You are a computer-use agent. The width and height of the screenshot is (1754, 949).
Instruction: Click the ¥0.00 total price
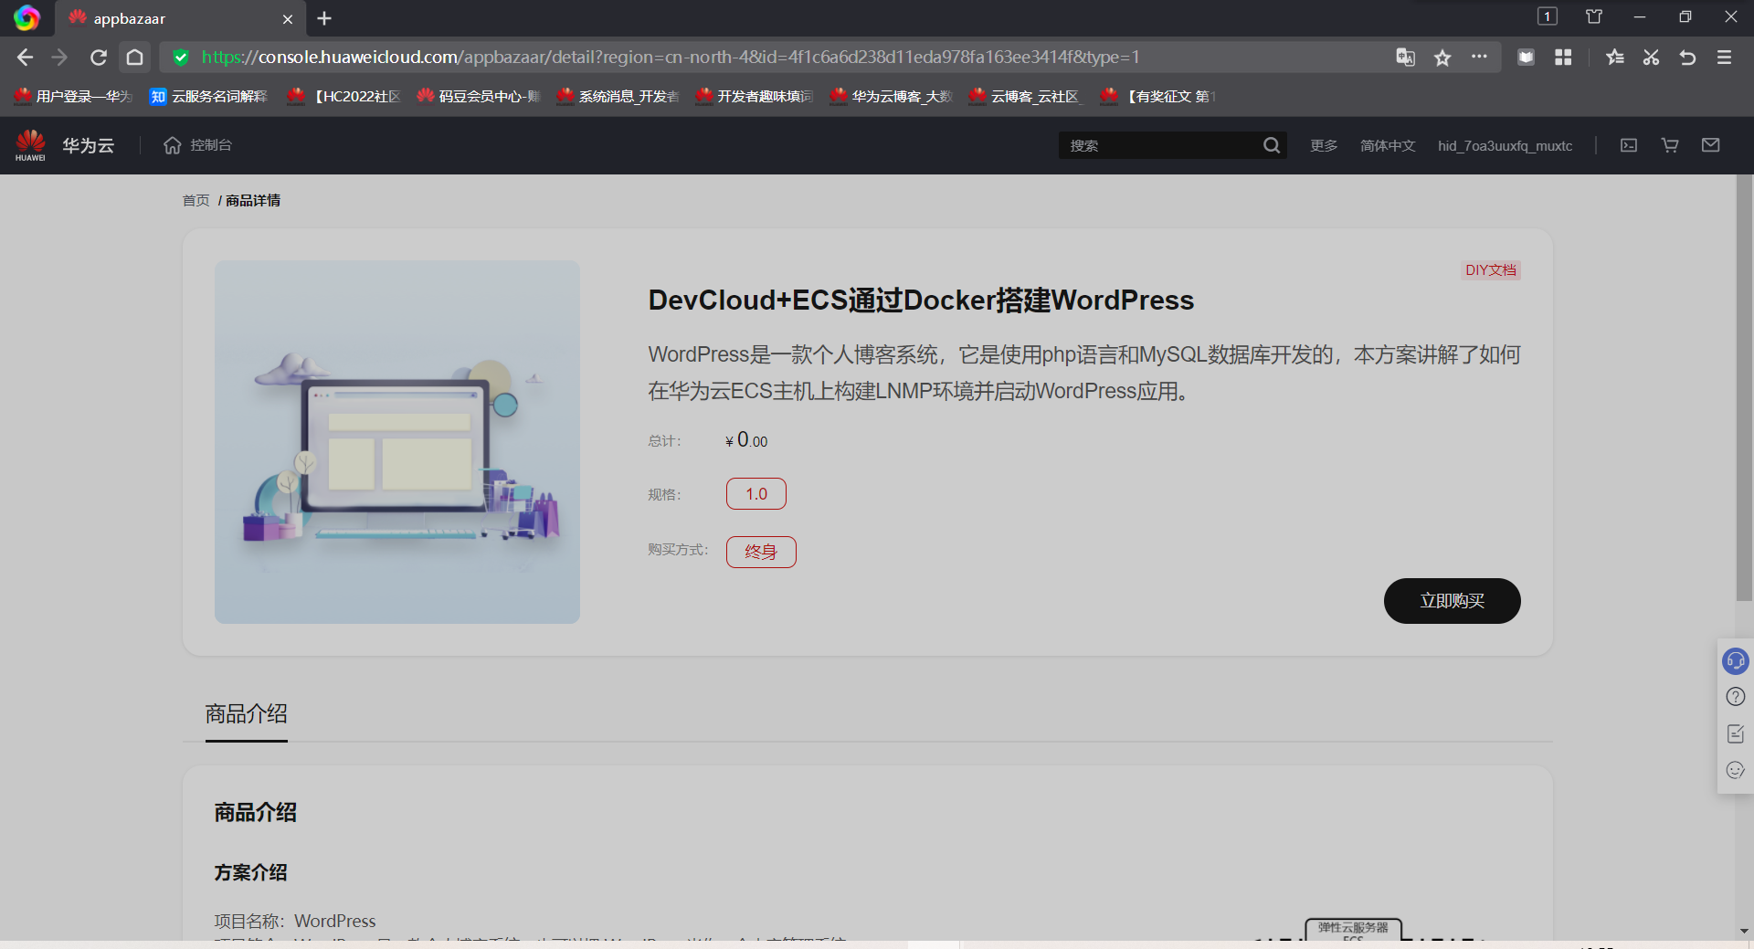click(746, 440)
